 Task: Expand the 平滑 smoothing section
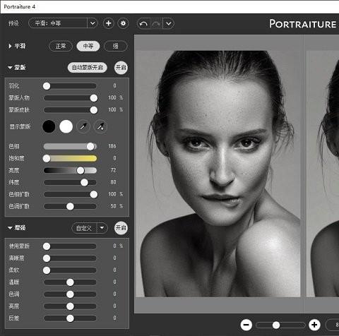[10, 46]
